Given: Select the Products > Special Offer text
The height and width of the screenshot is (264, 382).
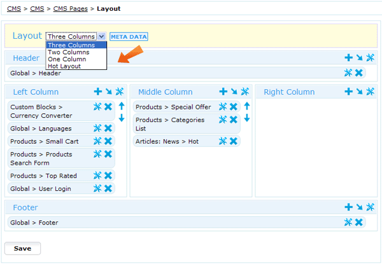Looking at the screenshot, I should point(173,107).
